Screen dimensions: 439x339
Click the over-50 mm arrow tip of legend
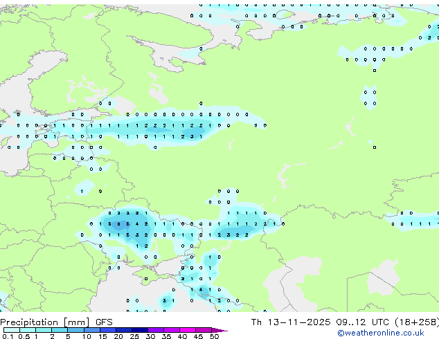pyautogui.click(x=219, y=330)
